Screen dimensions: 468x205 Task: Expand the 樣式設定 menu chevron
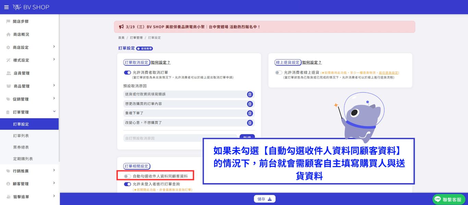[x=54, y=59]
